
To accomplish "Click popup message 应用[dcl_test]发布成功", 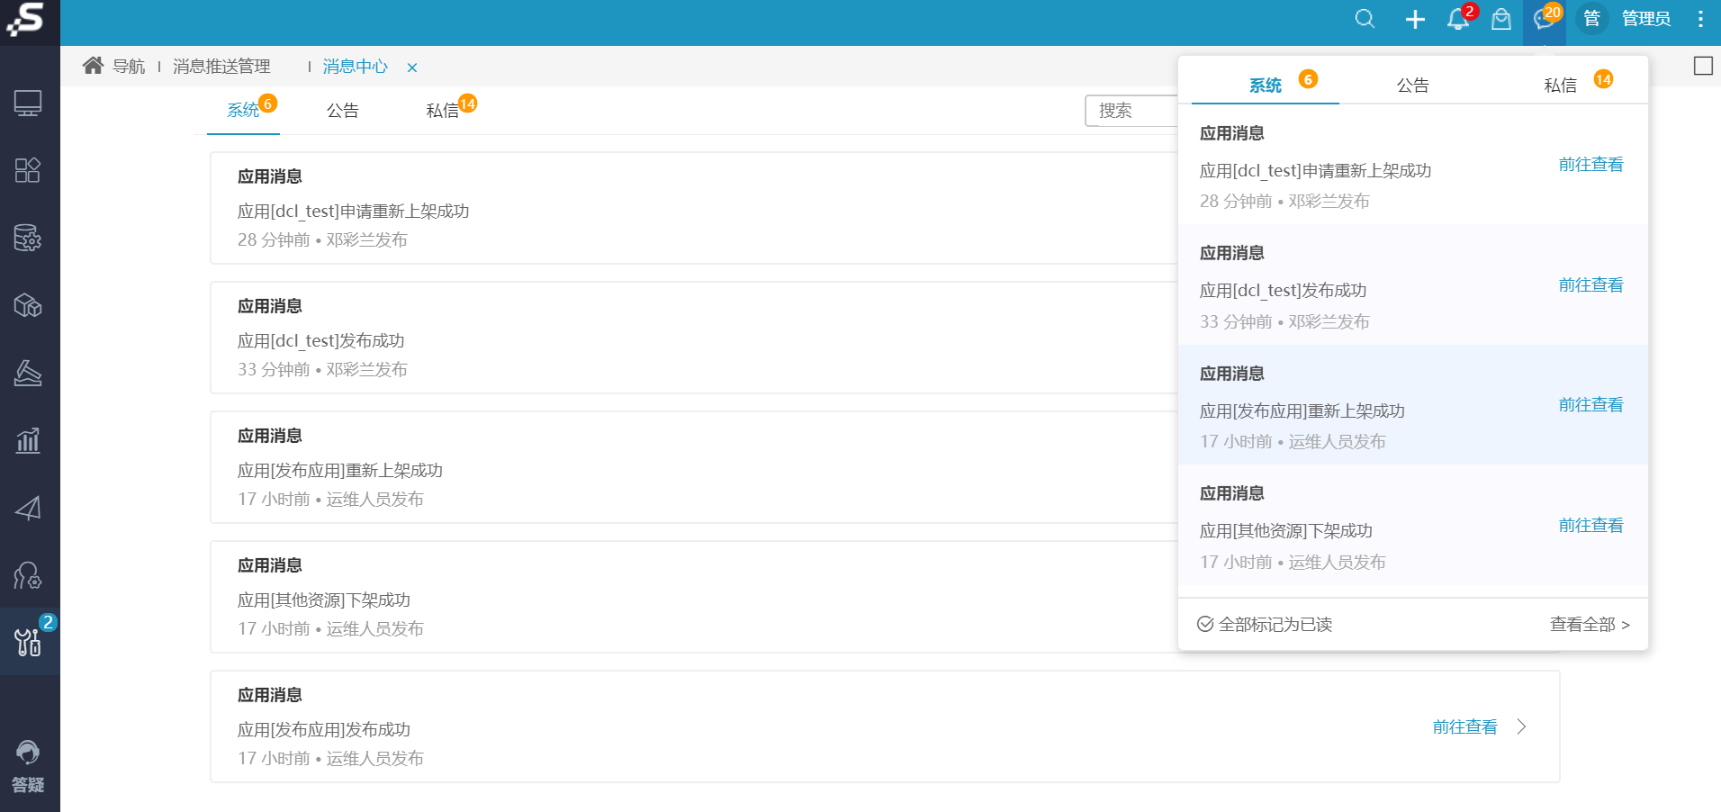I will [x=1283, y=291].
